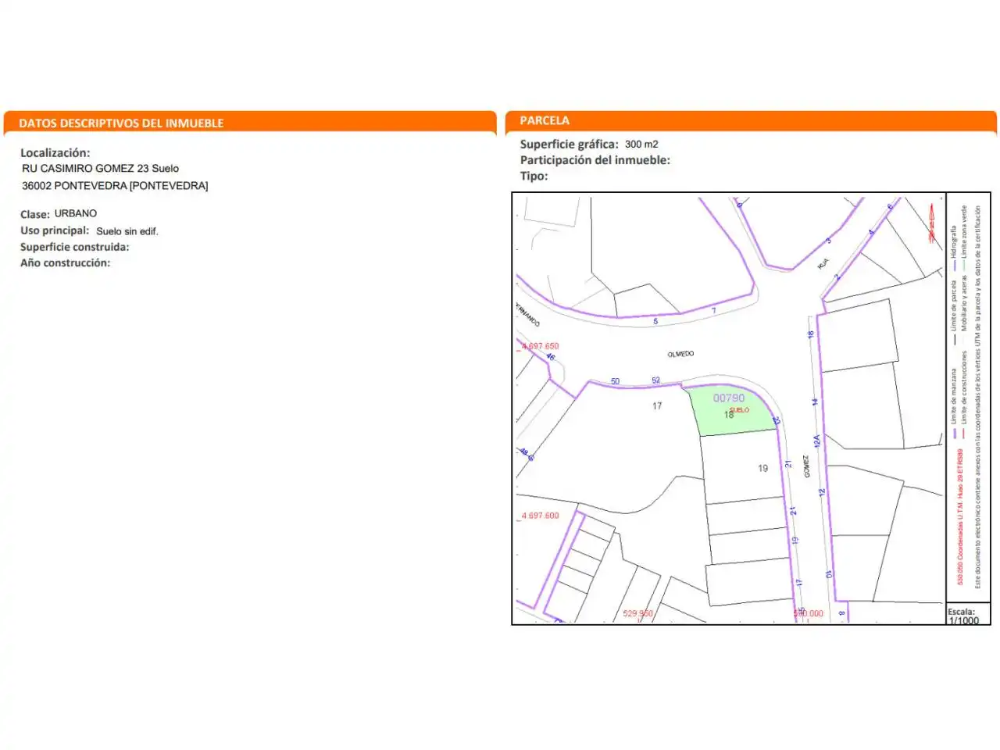Click the '1/1000' scale value
The height and width of the screenshot is (750, 1000).
(963, 620)
